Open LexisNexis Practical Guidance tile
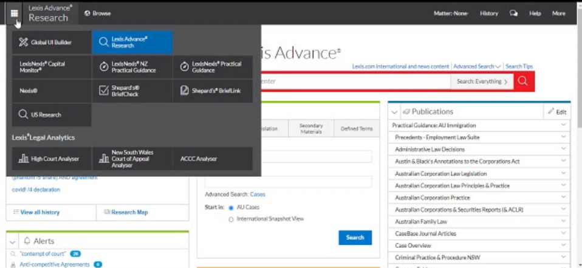Image resolution: width=582 pixels, height=268 pixels. (x=213, y=67)
